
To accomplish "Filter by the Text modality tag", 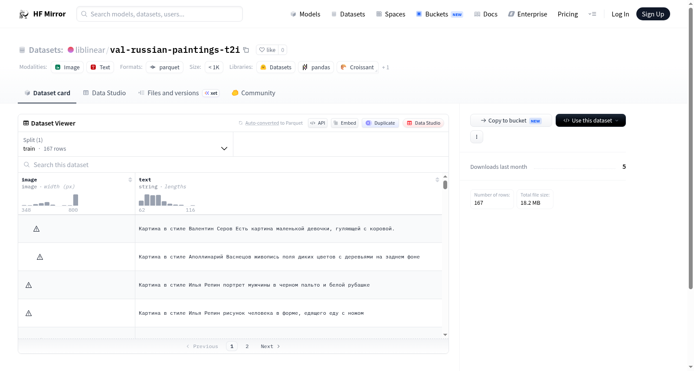I will coord(100,67).
